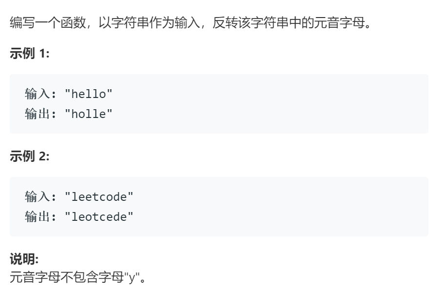Select the "leotcede" output string

[x=99, y=217]
